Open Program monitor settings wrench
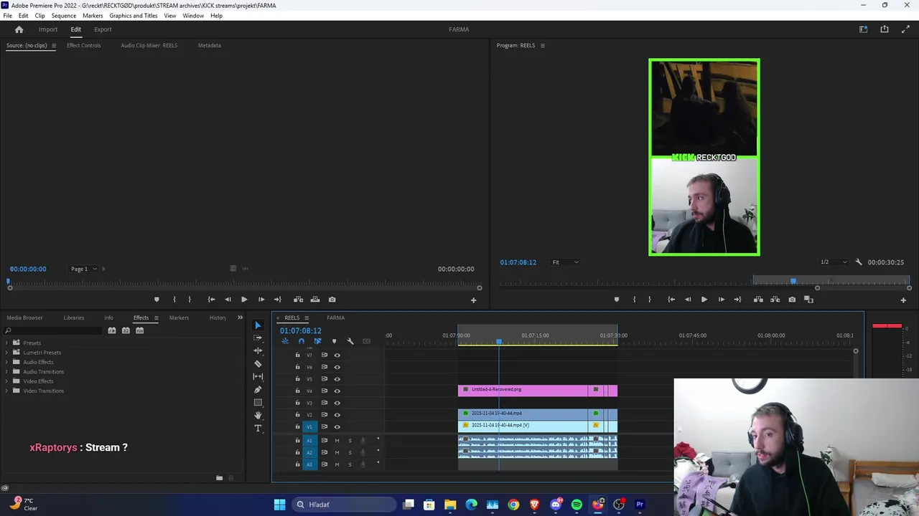The height and width of the screenshot is (516, 919). (858, 262)
